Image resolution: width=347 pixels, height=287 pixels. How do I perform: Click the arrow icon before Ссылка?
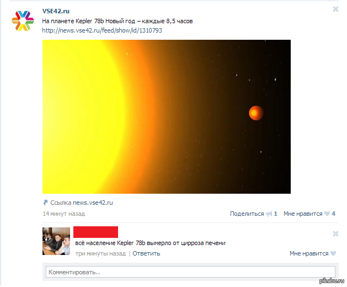tap(45, 203)
